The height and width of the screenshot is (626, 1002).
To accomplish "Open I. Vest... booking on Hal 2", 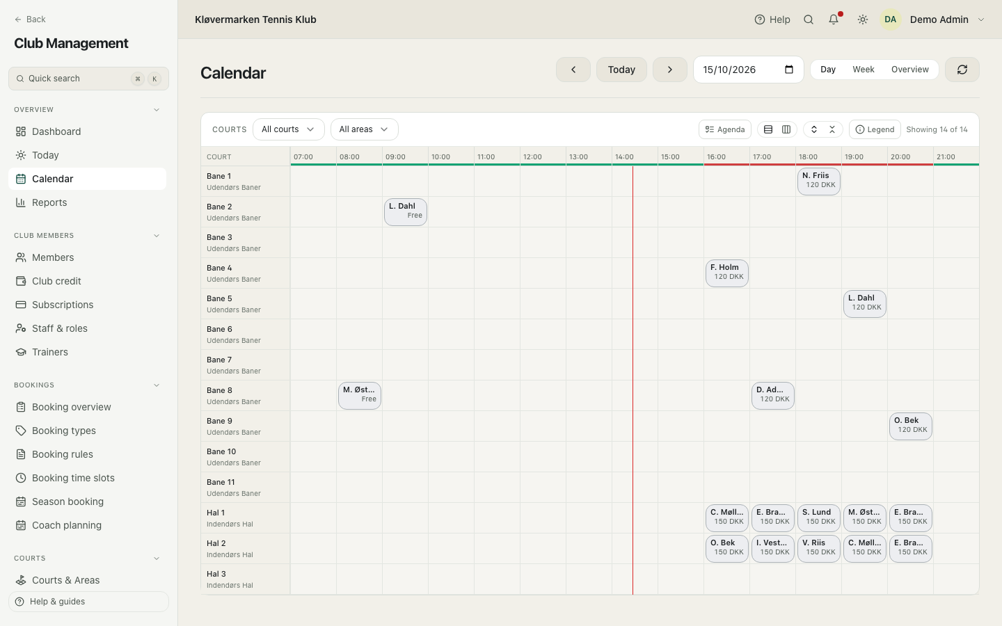I will pyautogui.click(x=773, y=549).
